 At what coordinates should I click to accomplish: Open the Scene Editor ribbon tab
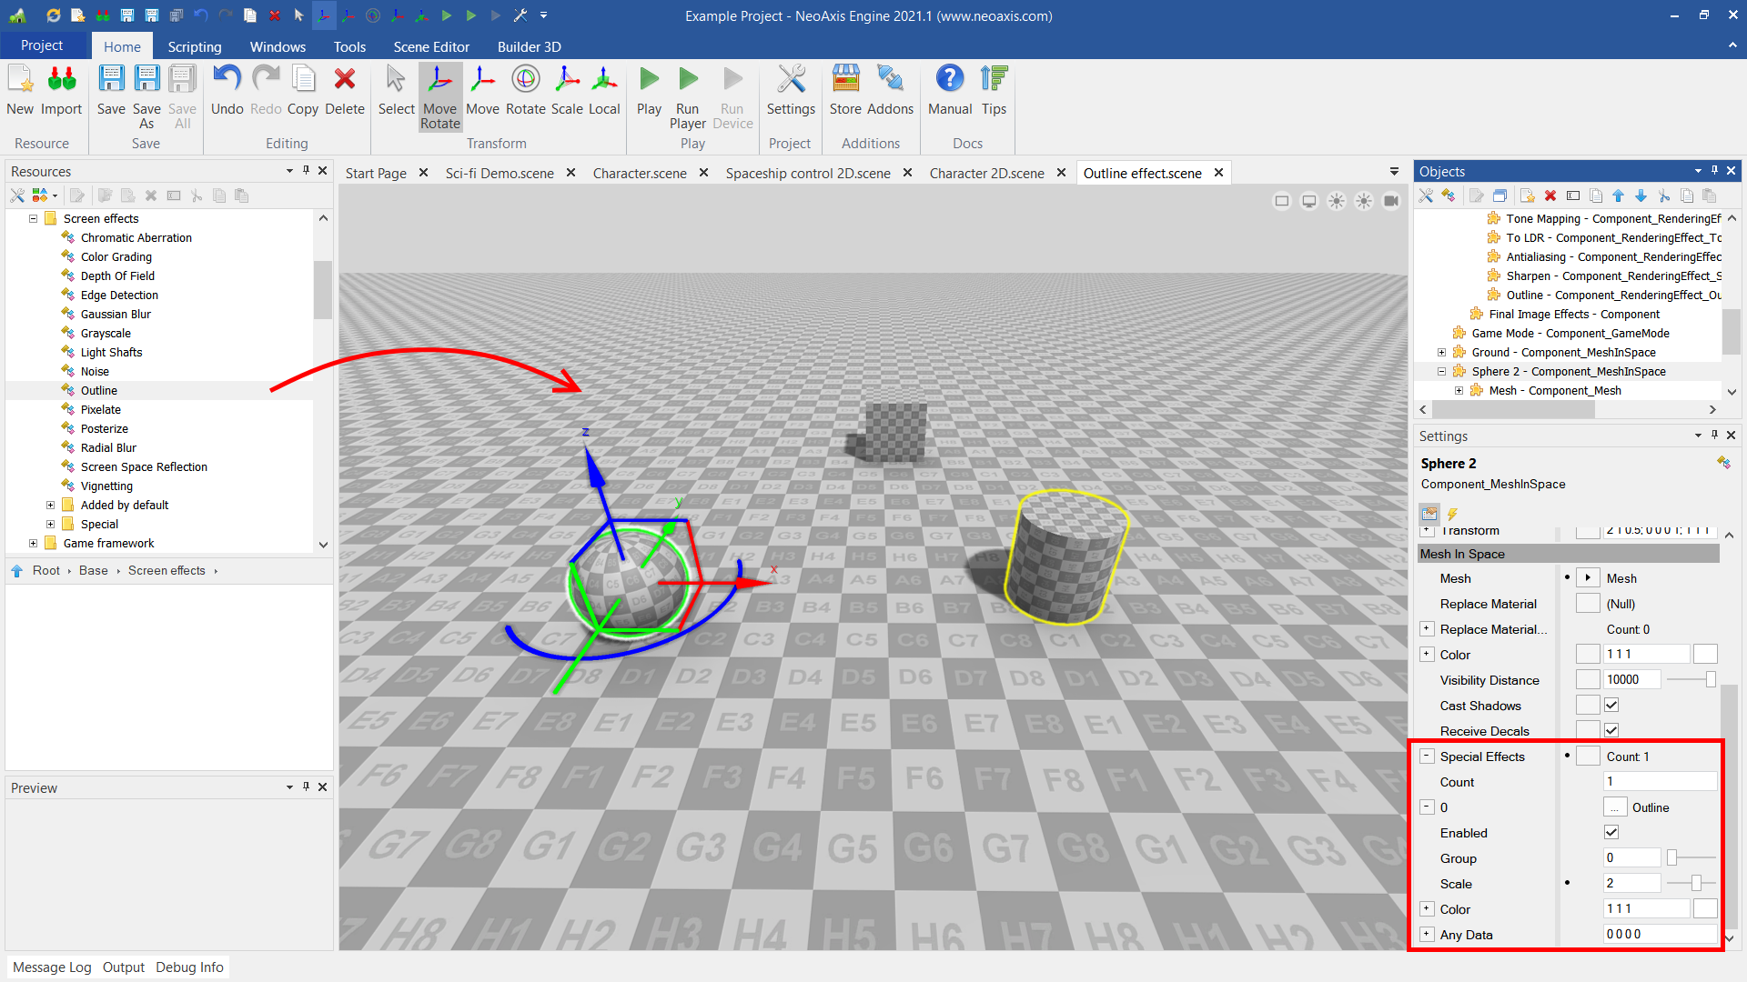[431, 46]
